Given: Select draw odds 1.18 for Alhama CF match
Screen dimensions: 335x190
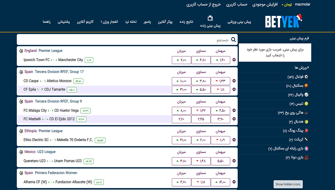Looking at the screenshot, I should 201,182.
